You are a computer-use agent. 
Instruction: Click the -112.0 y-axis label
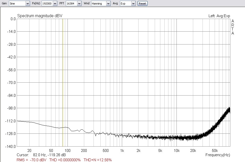(x=10, y=121)
